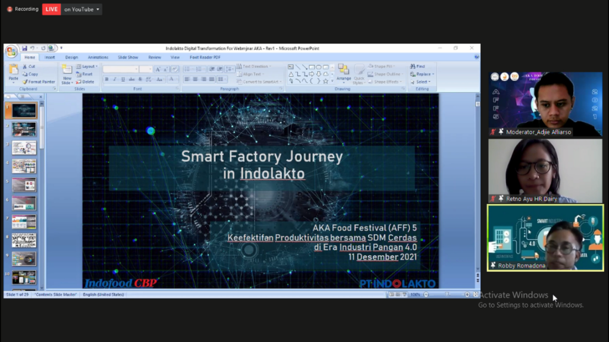Click the Format Painter tool
609x342 pixels.
coord(39,81)
